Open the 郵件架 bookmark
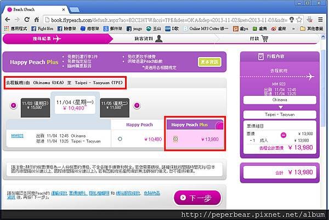 [x=112, y=28]
